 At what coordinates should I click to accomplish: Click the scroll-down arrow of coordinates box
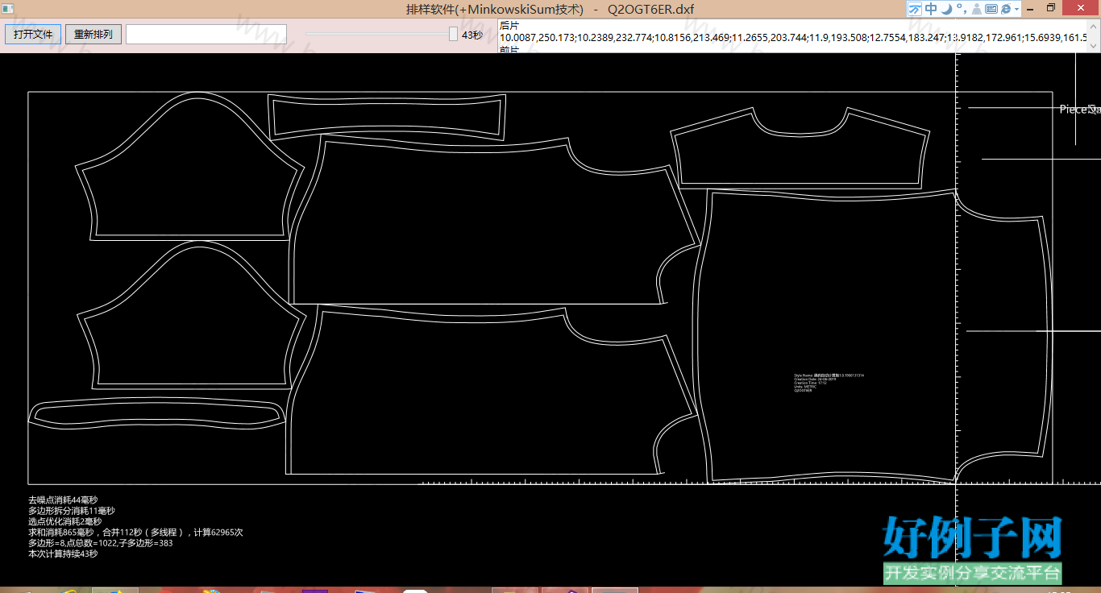click(x=1094, y=48)
